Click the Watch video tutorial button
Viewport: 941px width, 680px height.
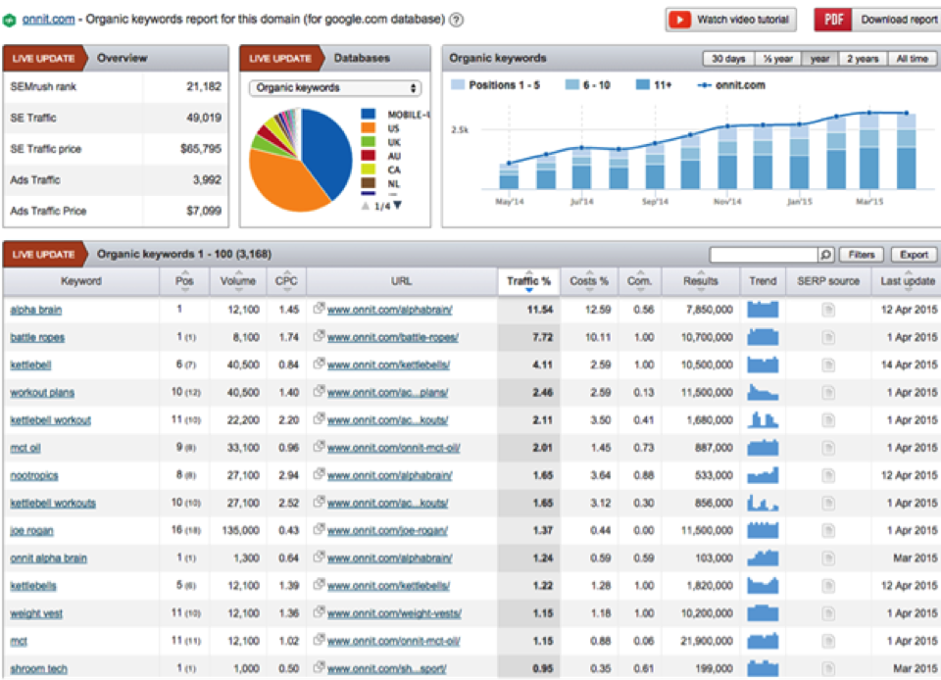coord(731,20)
